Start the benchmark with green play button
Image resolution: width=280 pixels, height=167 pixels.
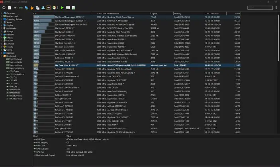tap(62, 8)
